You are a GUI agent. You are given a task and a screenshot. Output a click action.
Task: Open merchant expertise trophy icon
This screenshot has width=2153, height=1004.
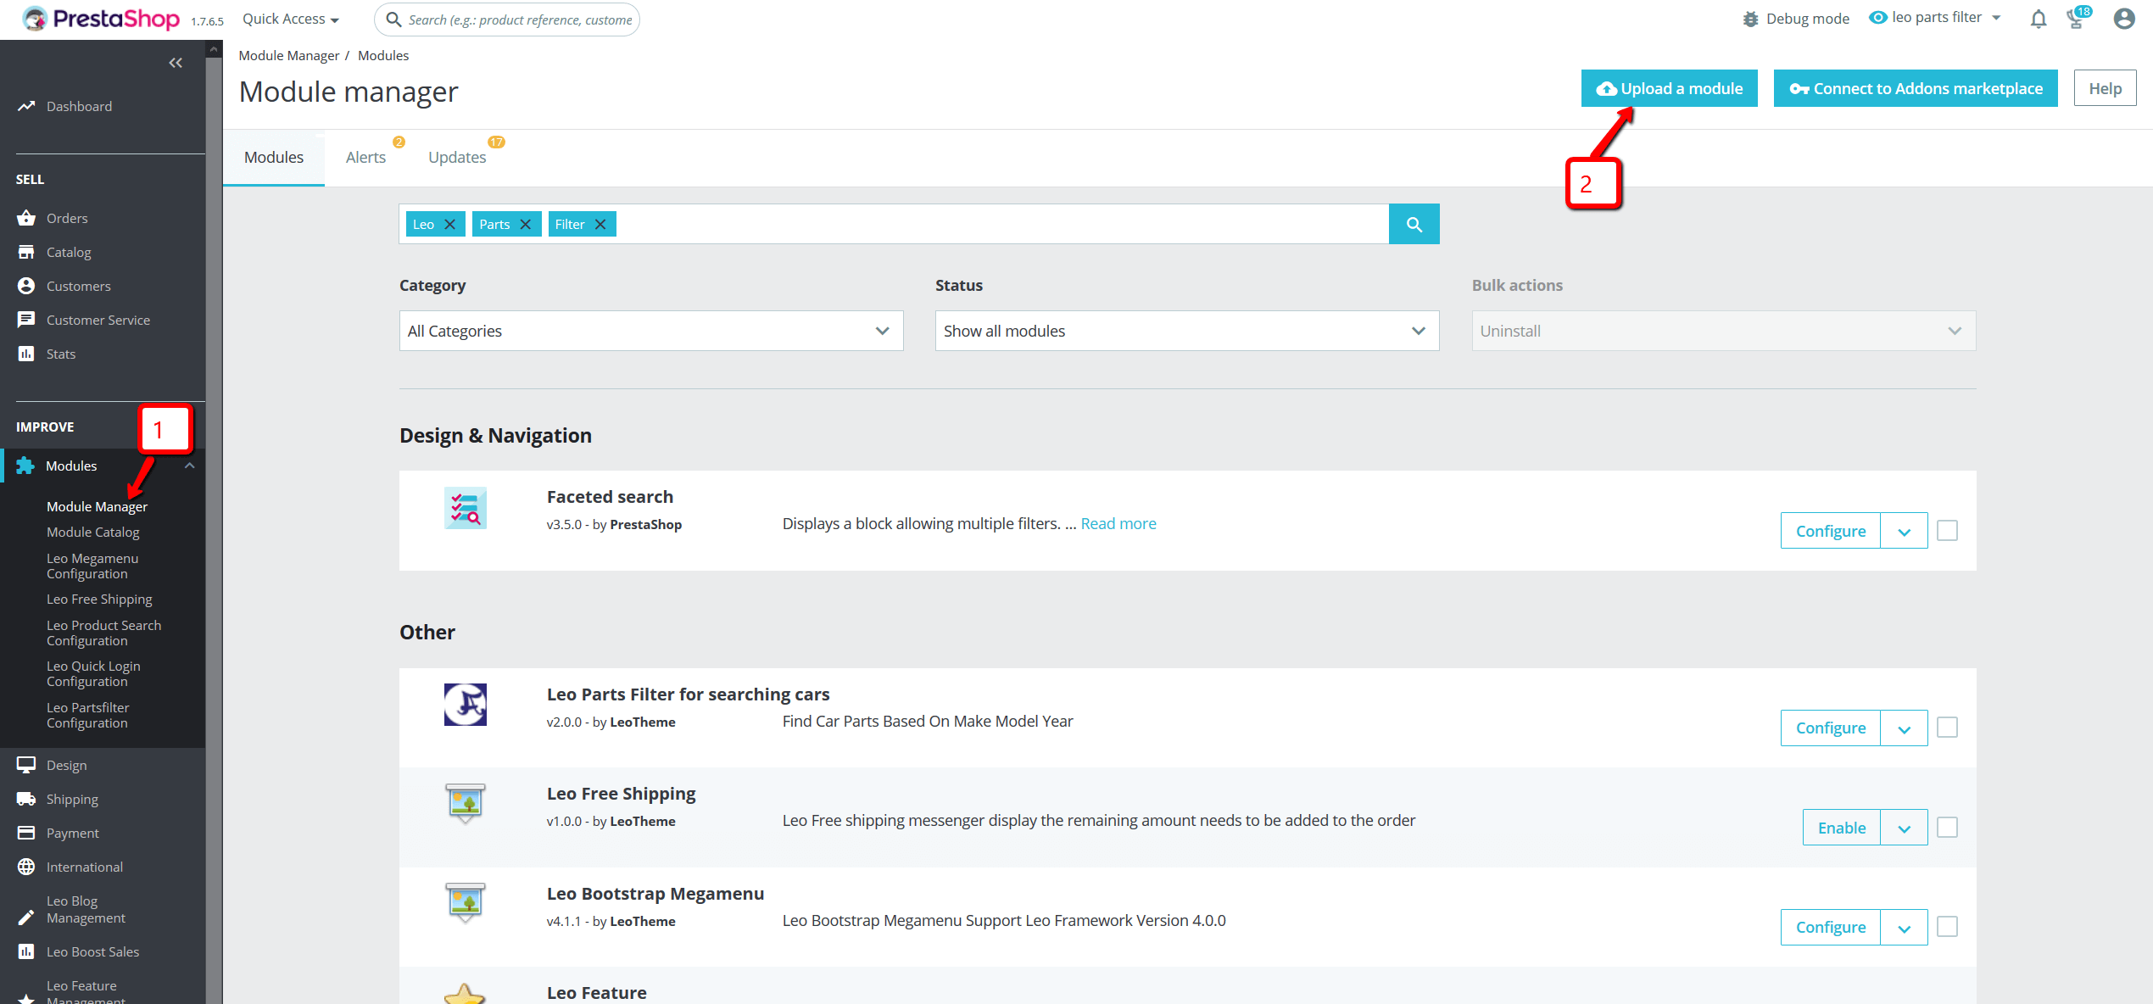(x=2077, y=19)
